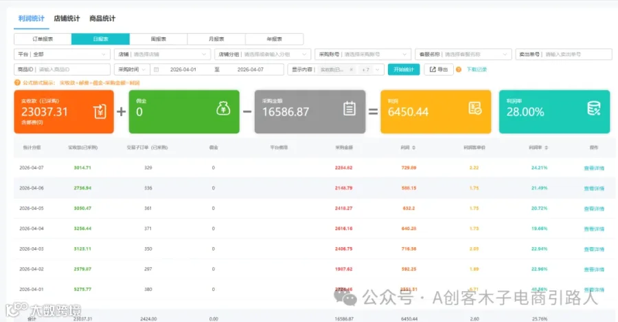
Task: Open the 采购账号 account dropdown
Action: (x=363, y=54)
